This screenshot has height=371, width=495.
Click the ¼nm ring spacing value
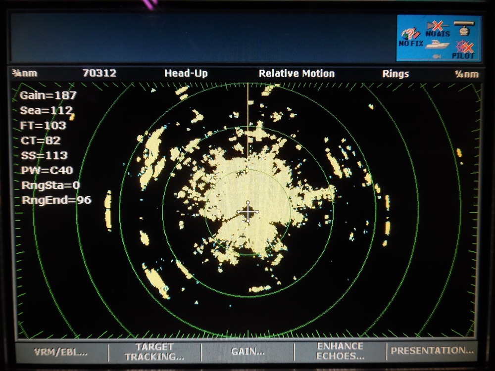pos(467,74)
